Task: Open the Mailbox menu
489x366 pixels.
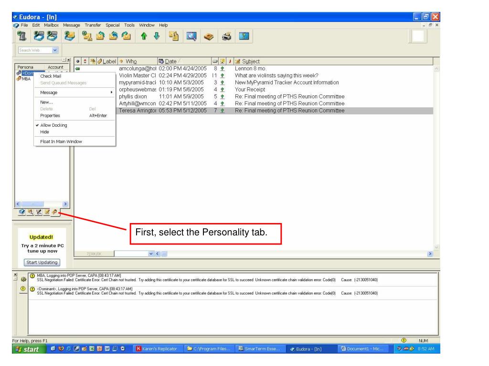Action: click(x=51, y=25)
